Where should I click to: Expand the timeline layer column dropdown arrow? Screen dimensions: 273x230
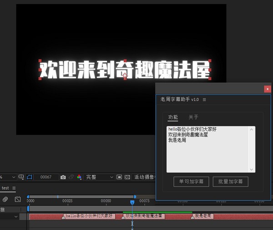(x=16, y=216)
